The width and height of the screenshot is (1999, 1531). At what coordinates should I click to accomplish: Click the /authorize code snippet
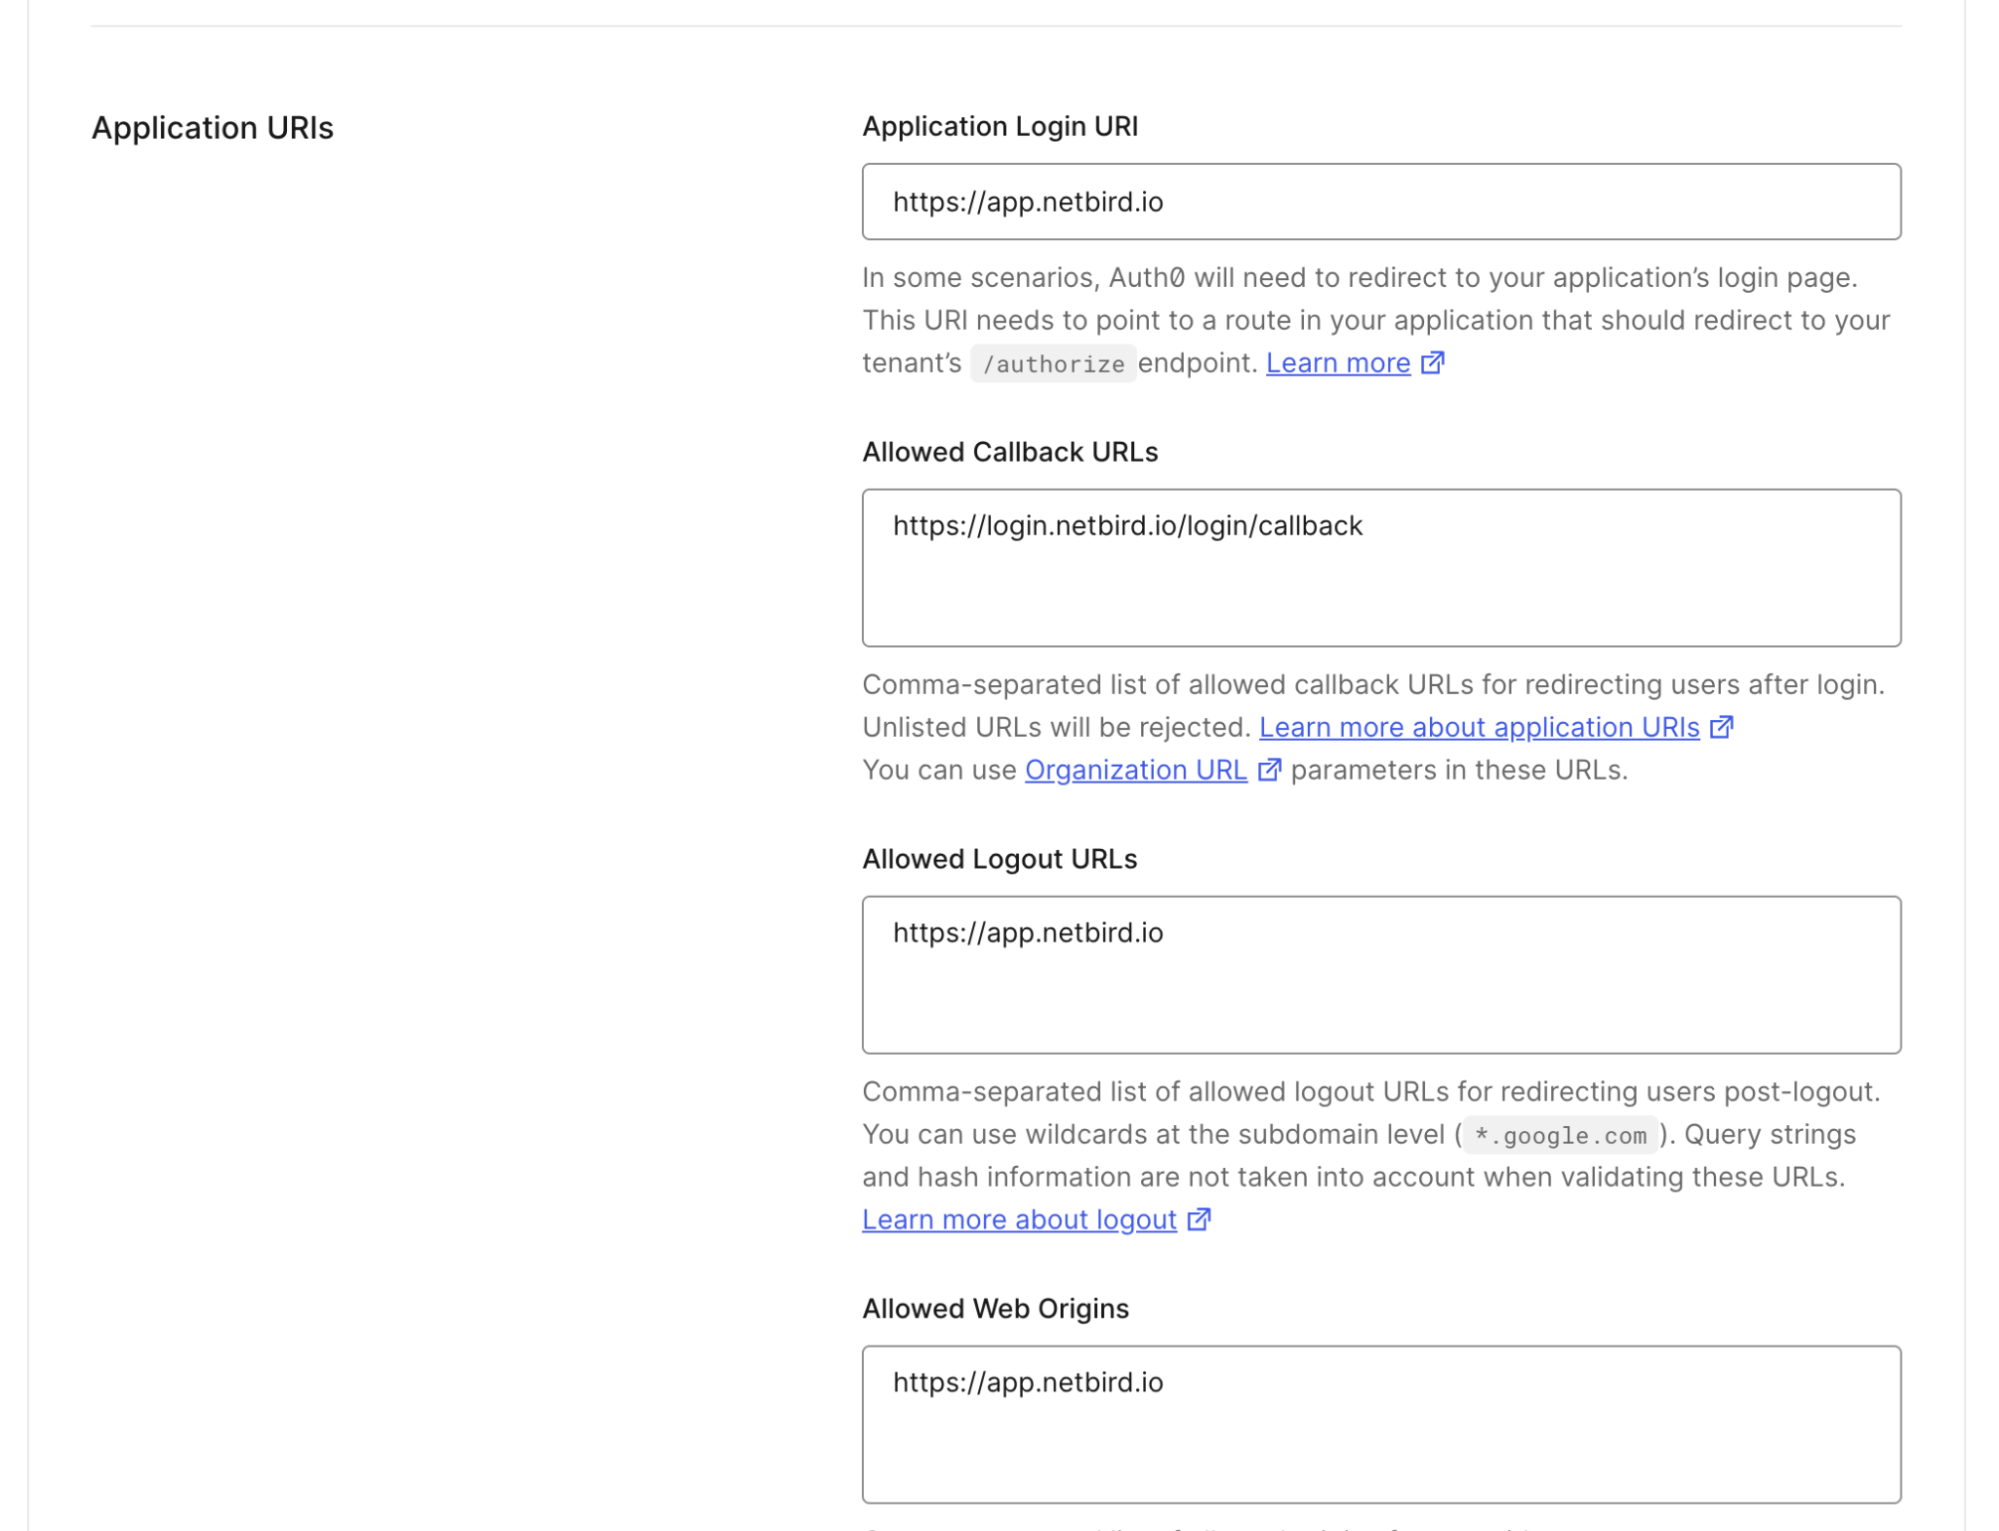tap(1053, 363)
